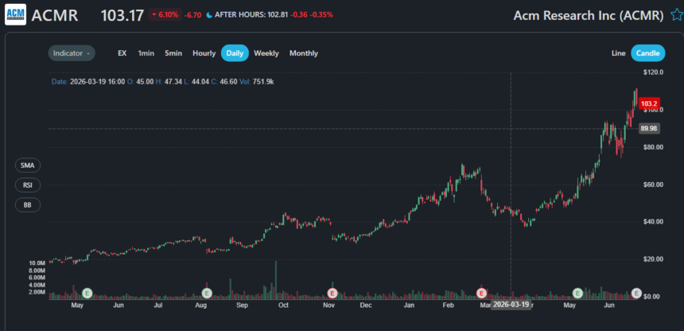Toggle the RSI indicator

coord(28,185)
